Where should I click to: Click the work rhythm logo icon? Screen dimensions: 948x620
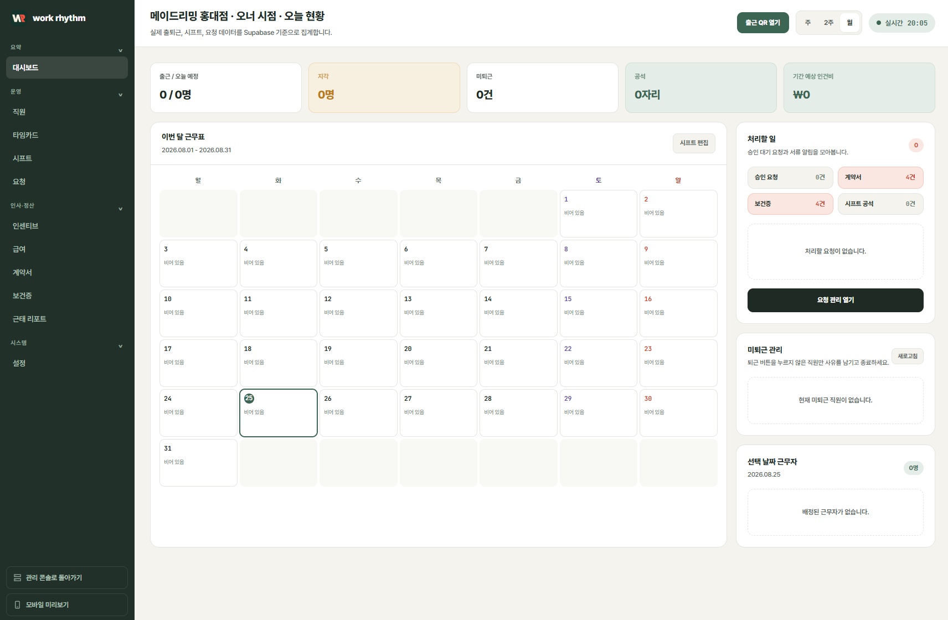(19, 18)
